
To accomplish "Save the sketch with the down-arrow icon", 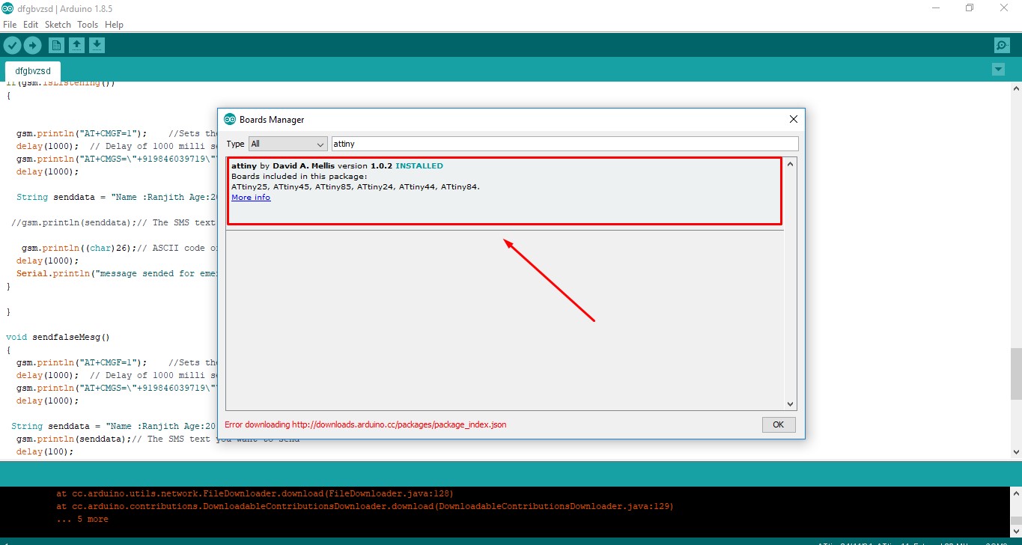I will click(x=97, y=46).
